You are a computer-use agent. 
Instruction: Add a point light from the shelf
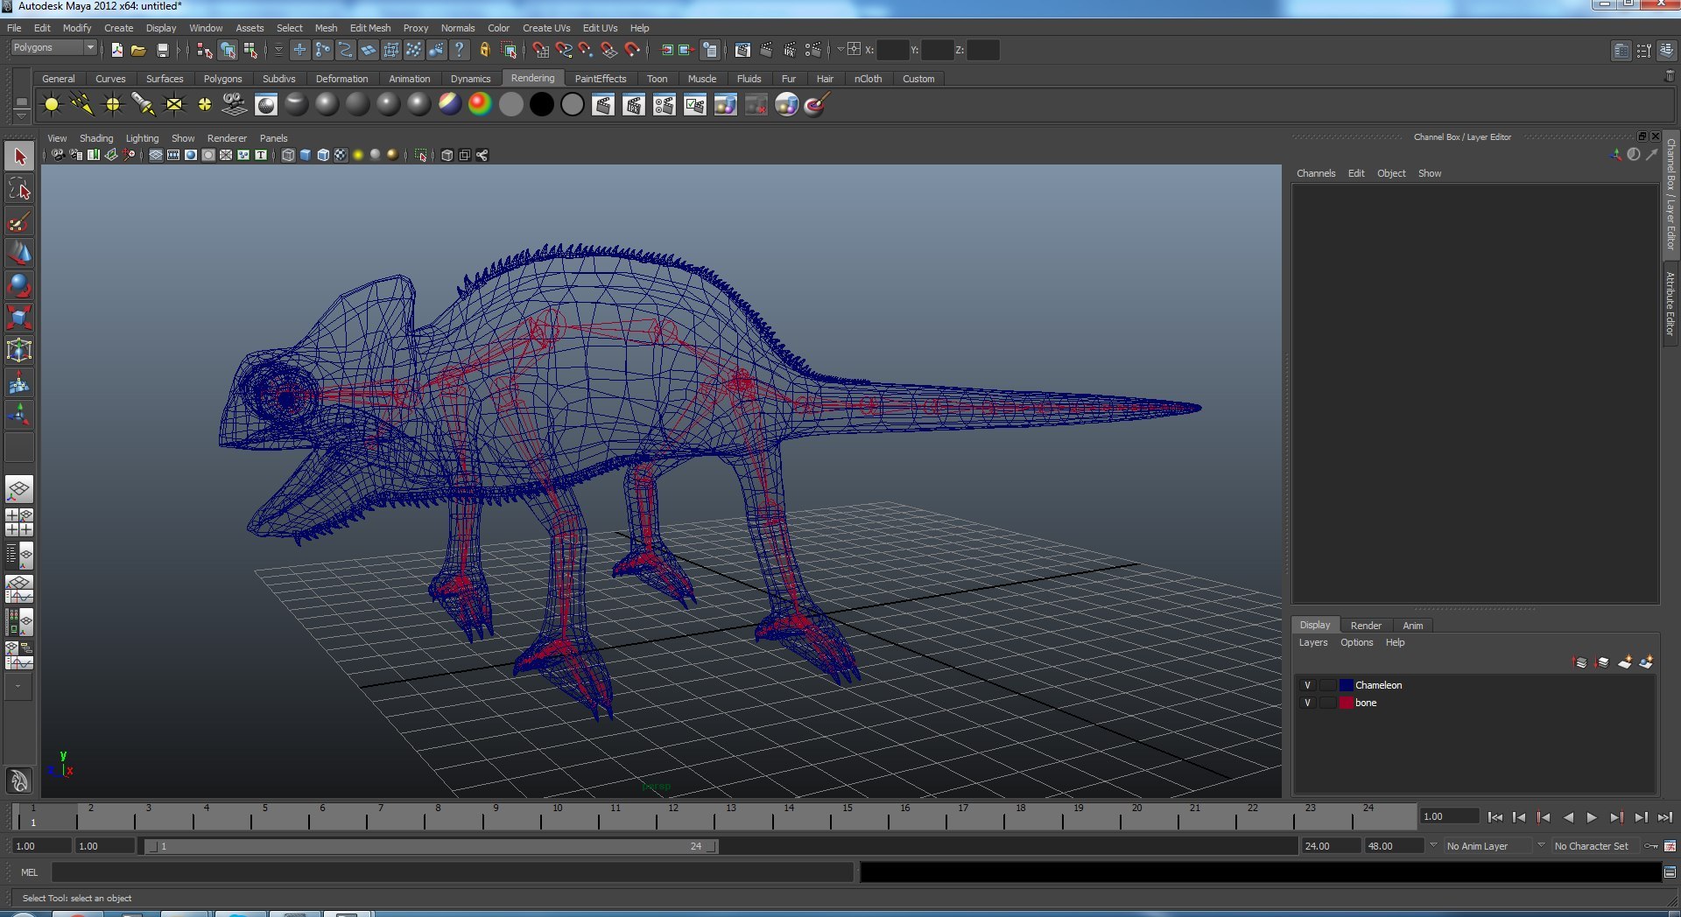click(x=113, y=105)
